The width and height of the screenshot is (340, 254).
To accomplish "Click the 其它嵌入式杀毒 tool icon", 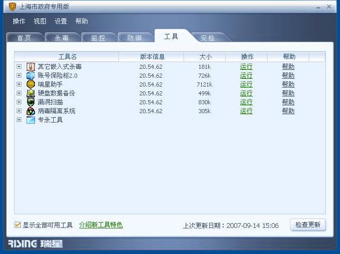I will click(x=31, y=67).
